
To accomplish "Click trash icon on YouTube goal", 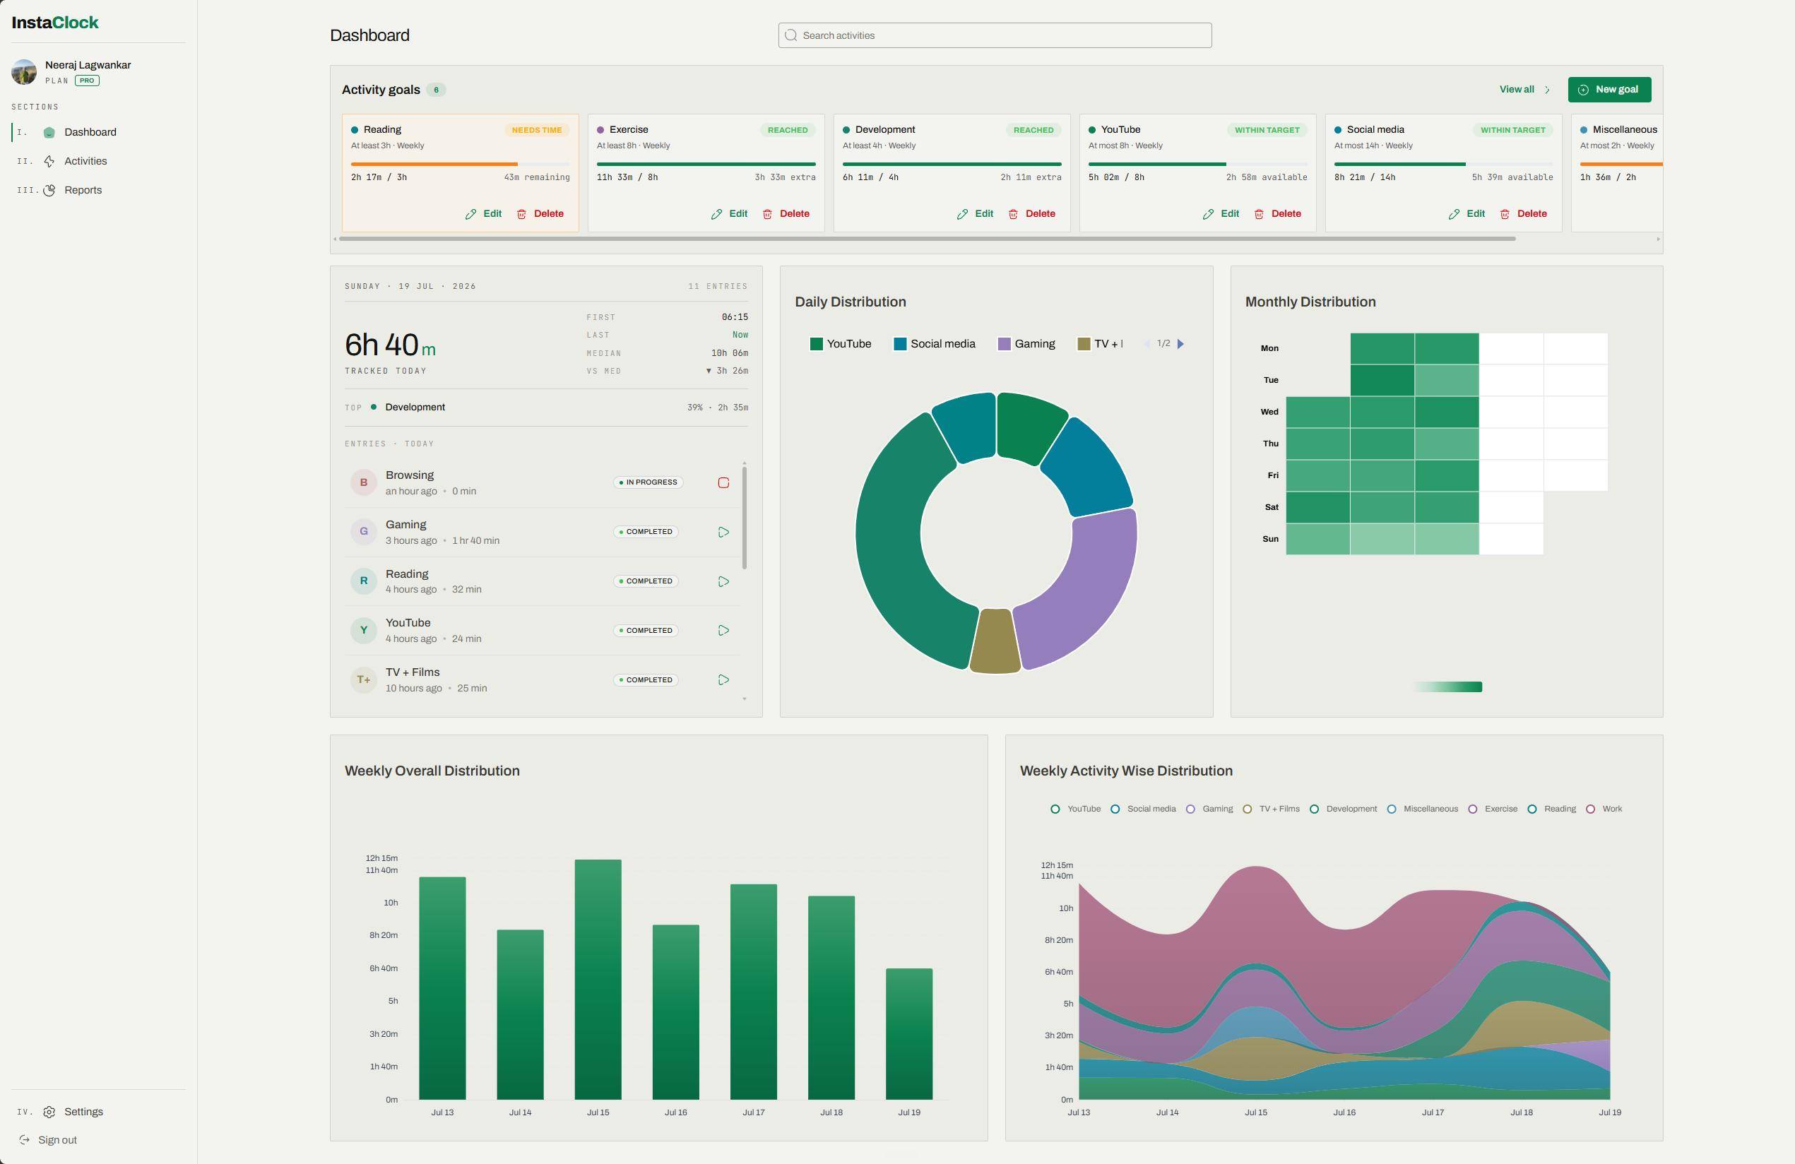I will click(x=1259, y=214).
